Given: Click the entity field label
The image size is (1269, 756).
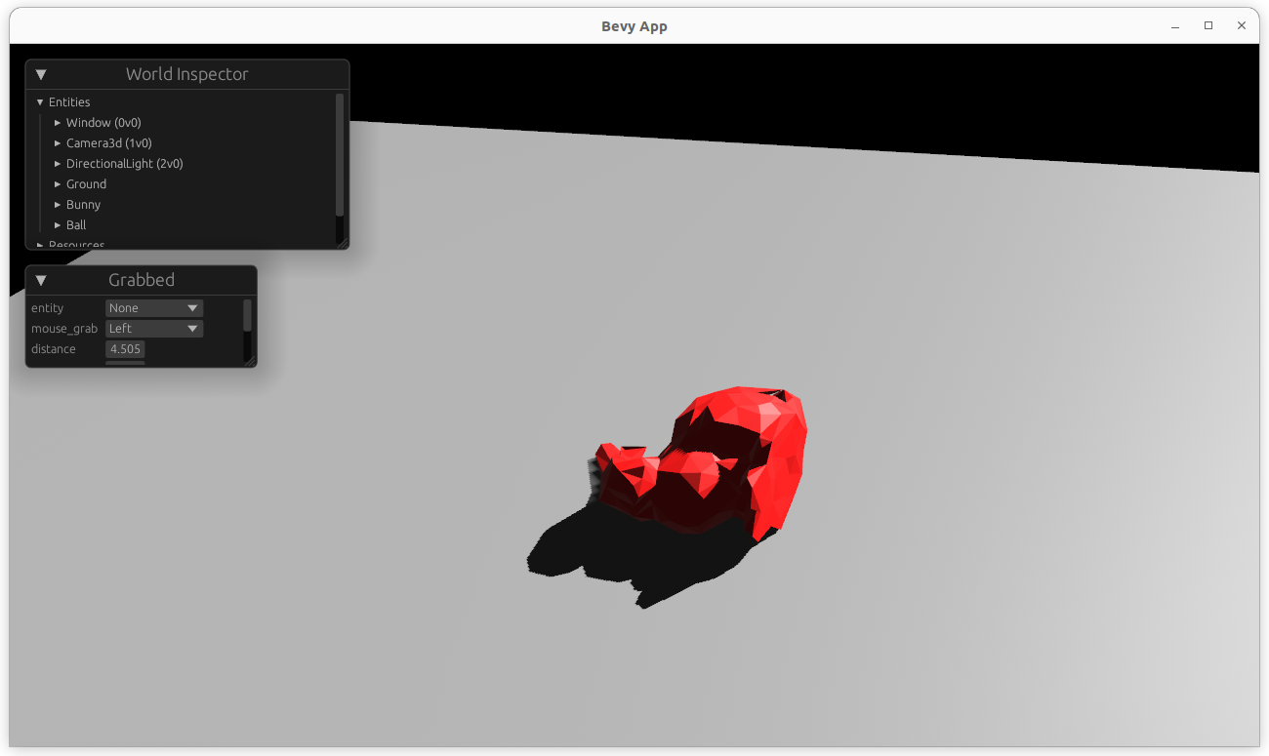Looking at the screenshot, I should 47,308.
